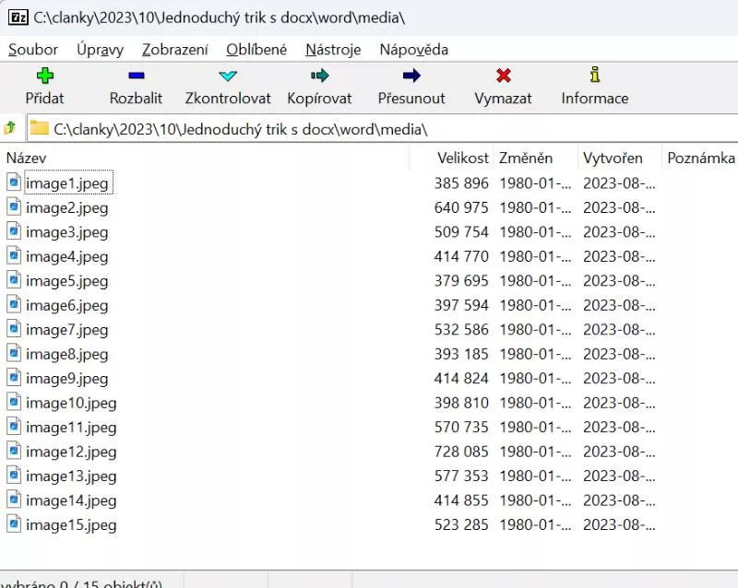The width and height of the screenshot is (738, 588).
Task: Click the green plus Přidat icon
Action: coord(44,76)
